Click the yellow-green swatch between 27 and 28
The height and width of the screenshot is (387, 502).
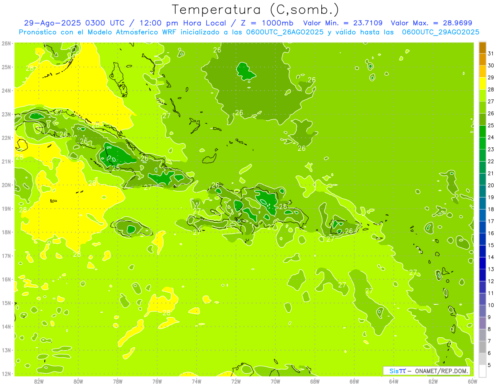point(482,96)
